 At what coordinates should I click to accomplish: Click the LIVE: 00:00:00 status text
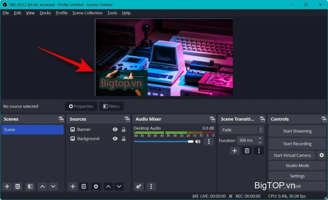tap(213, 196)
